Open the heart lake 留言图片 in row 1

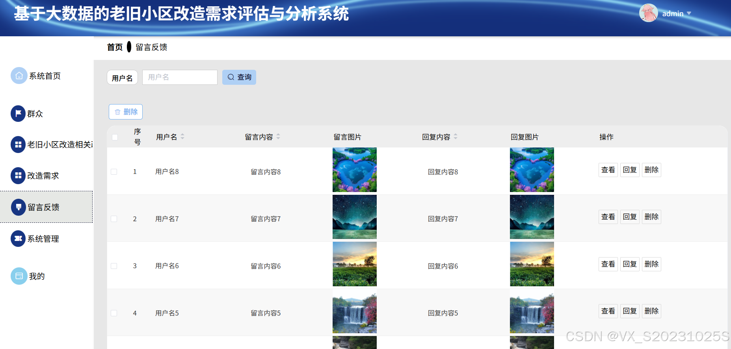point(355,170)
